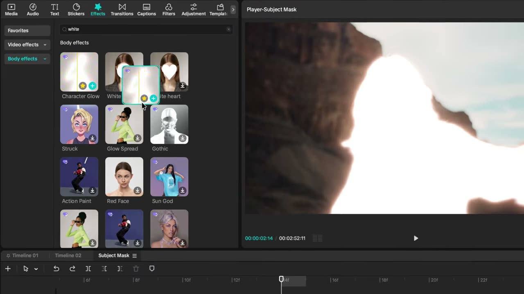The width and height of the screenshot is (524, 294).
Task: Click the dimmed grid icon beside the duration
Action: tap(317, 238)
